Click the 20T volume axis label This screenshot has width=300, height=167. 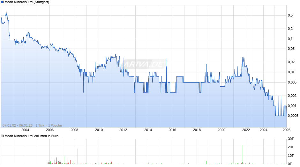coord(291,147)
